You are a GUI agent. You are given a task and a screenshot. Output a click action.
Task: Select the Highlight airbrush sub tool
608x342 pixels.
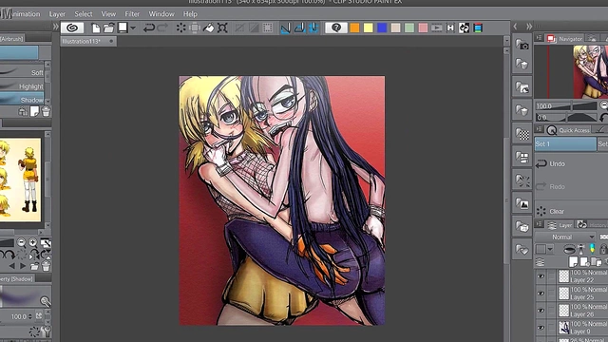pos(22,86)
